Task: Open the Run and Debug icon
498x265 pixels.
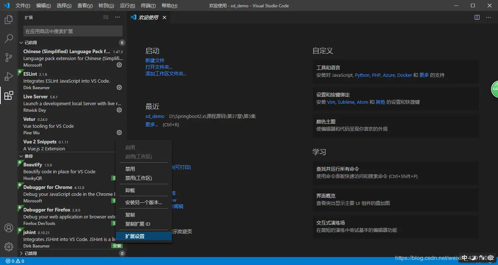Action: [8, 76]
